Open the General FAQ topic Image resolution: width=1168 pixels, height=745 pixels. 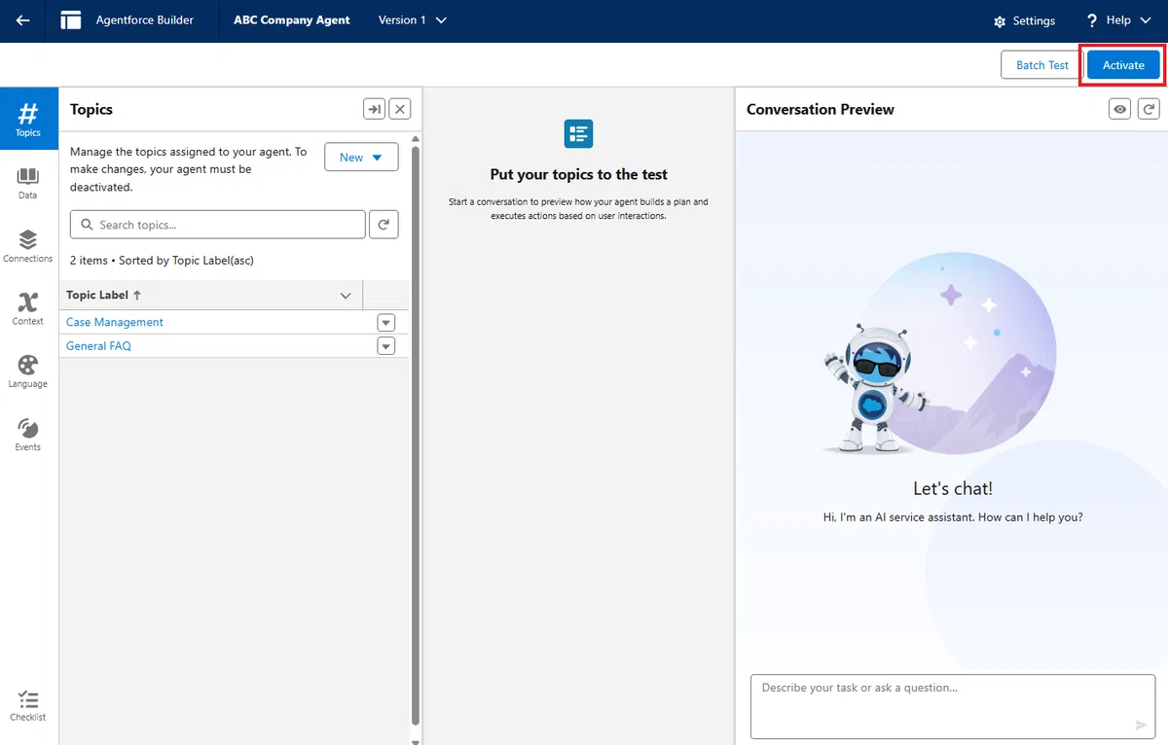pos(98,346)
